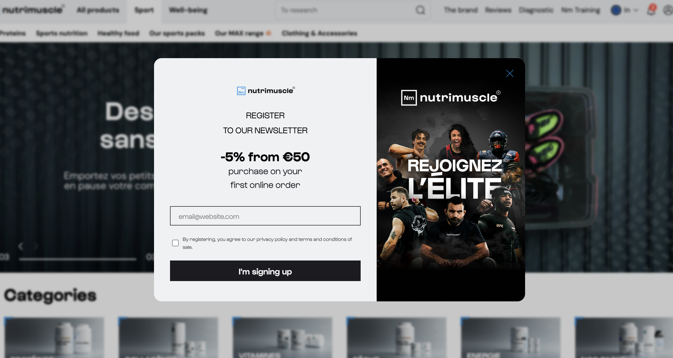
Task: Expand the language selector chevron
Action: pyautogui.click(x=636, y=10)
